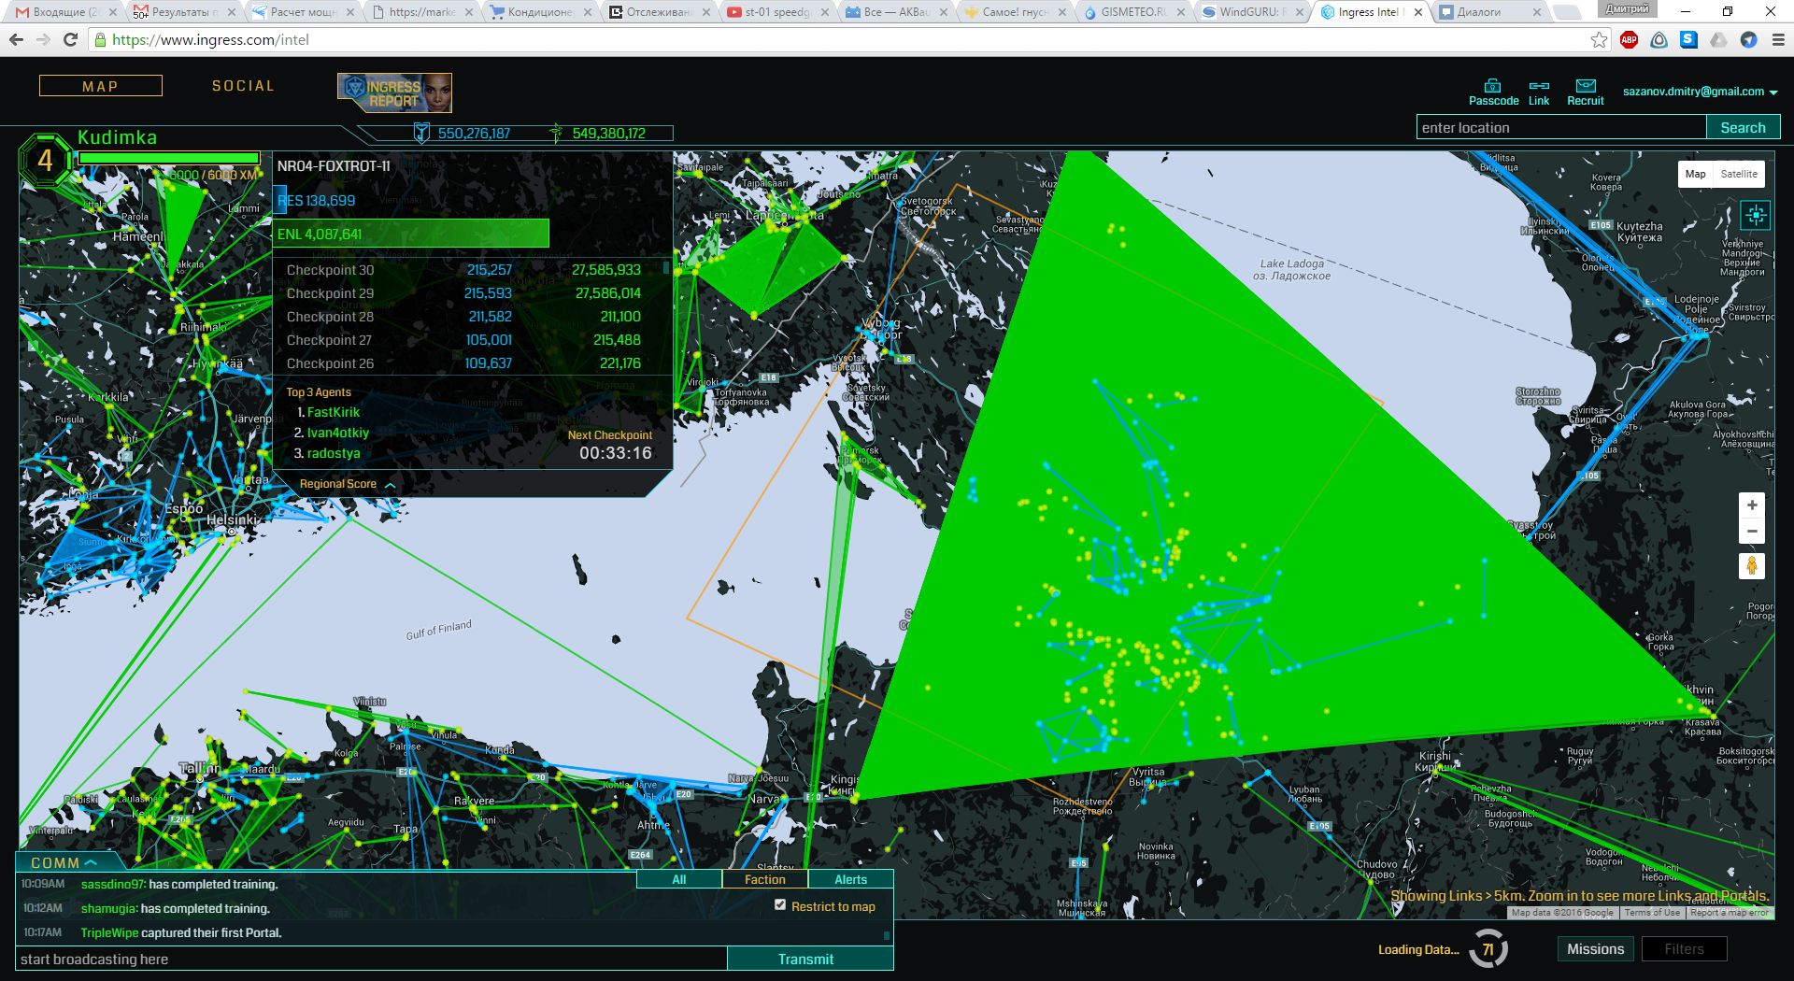1794x981 pixels.
Task: Open the blue paper-plane extension icon
Action: coord(1748,39)
